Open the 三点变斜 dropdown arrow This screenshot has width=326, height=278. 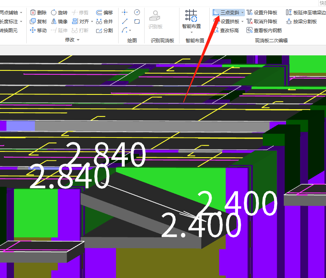tap(242, 13)
